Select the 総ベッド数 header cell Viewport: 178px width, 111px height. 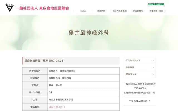(x=35, y=92)
